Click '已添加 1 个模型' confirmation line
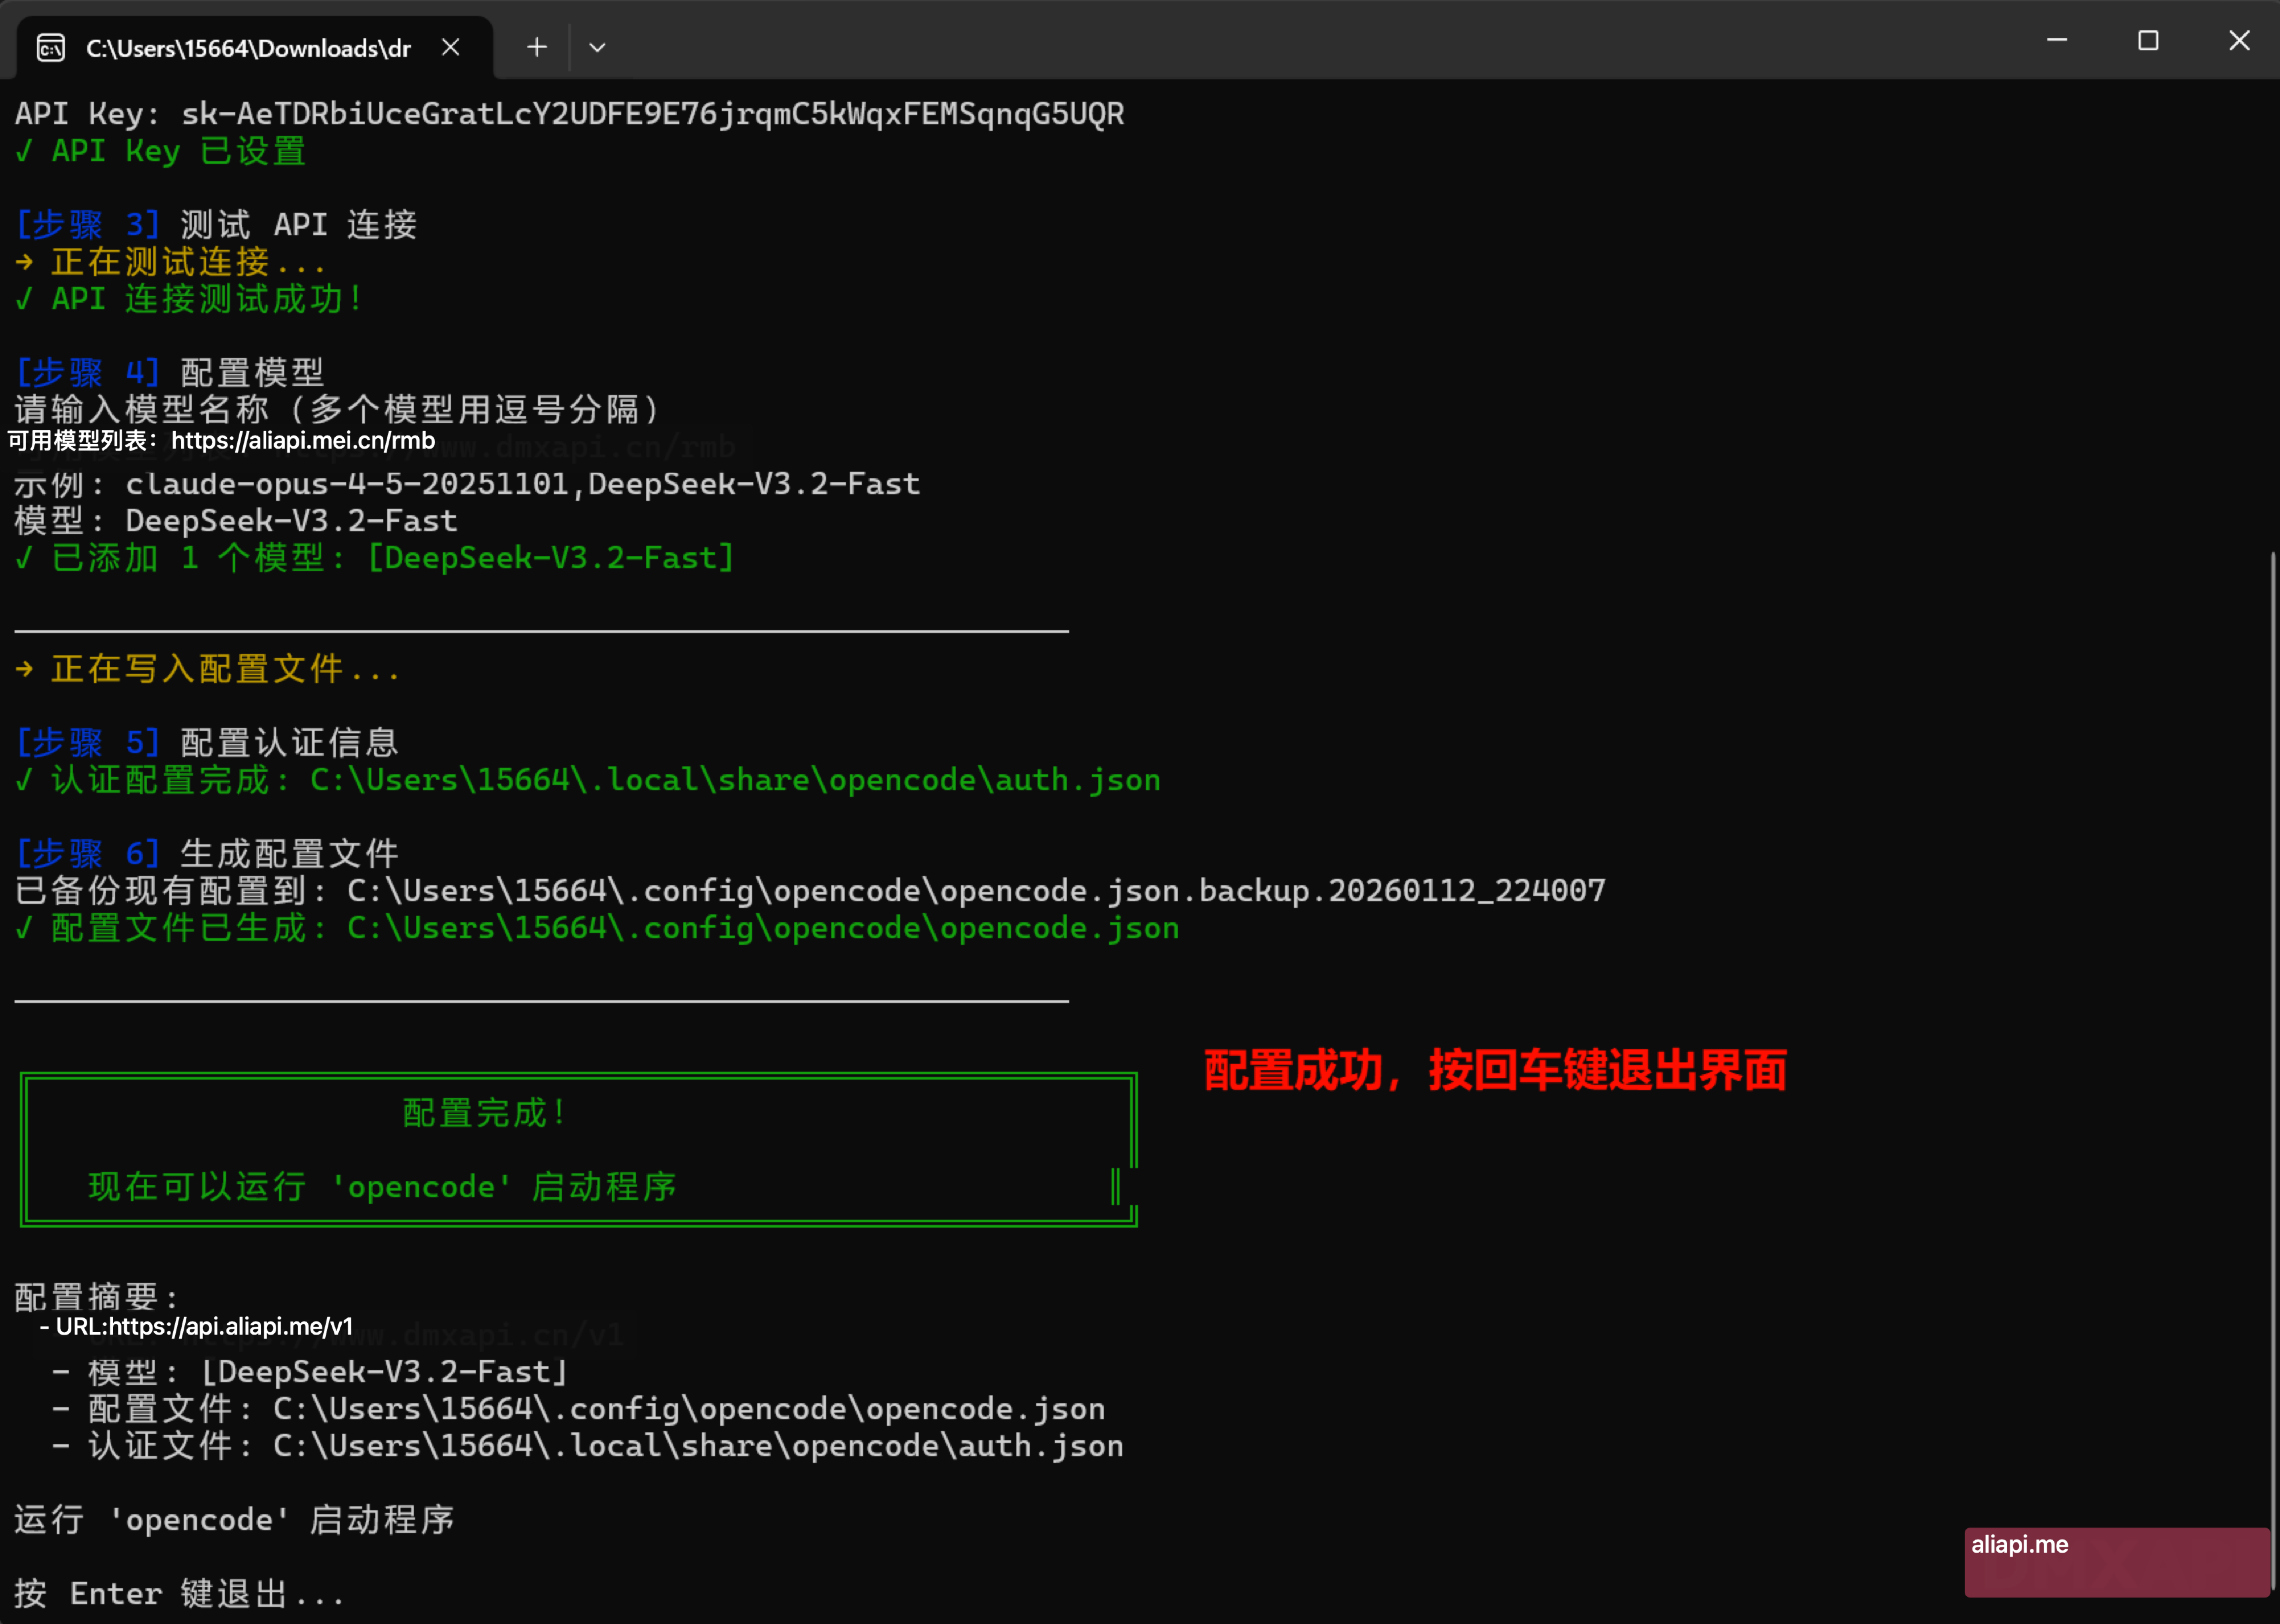The width and height of the screenshot is (2280, 1624). [375, 558]
